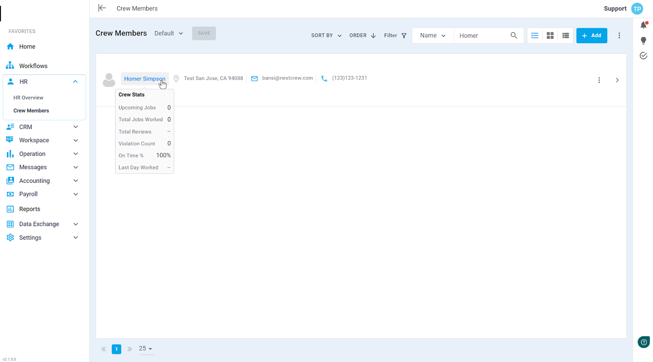Go to the last page of results
This screenshot has width=653, height=362.
pyautogui.click(x=129, y=349)
